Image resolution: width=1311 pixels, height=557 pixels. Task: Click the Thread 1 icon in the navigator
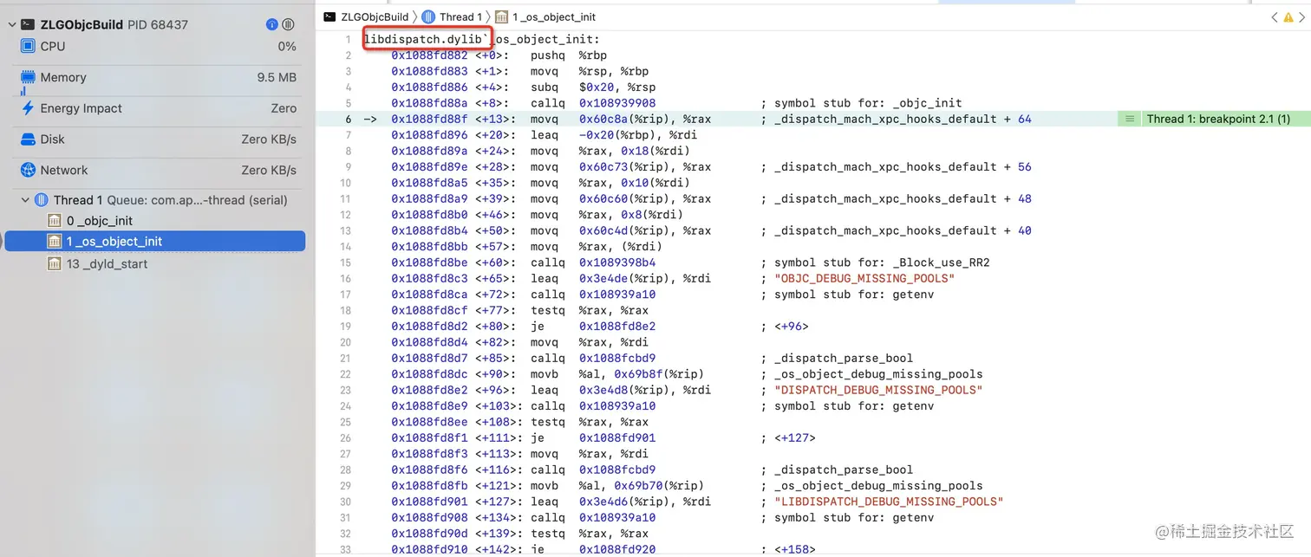tap(41, 200)
